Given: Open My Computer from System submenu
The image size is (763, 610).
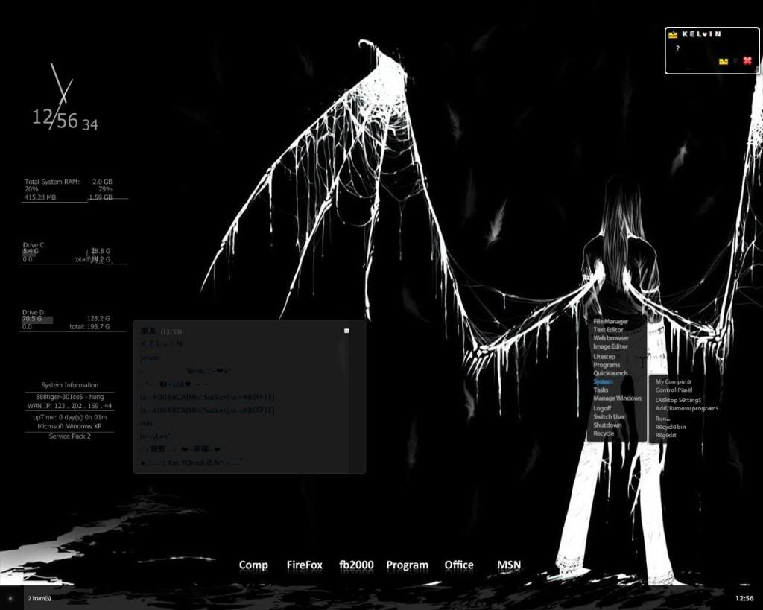Looking at the screenshot, I should pyautogui.click(x=674, y=382).
